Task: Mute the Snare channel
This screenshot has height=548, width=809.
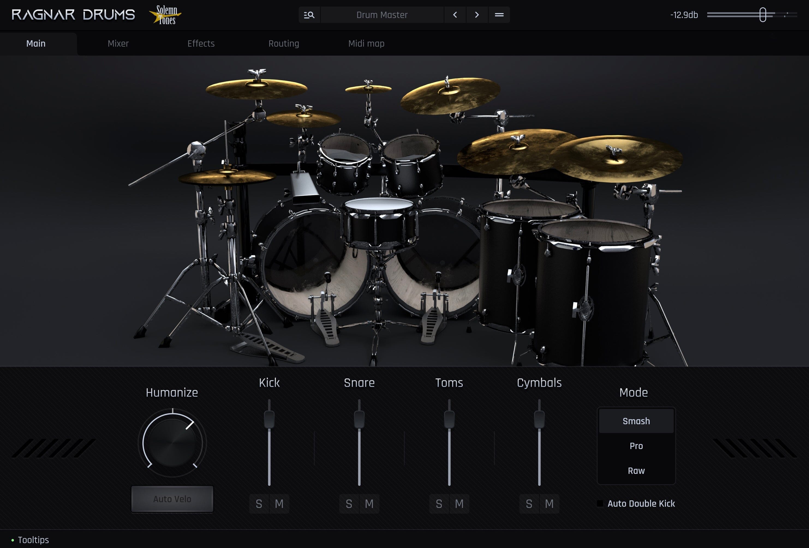Action: 369,504
